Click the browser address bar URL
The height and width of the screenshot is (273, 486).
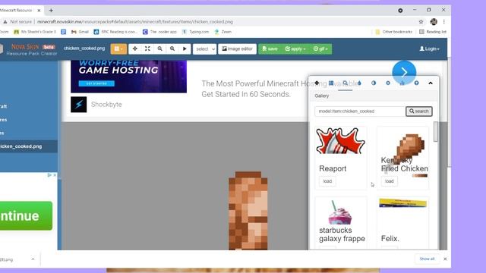click(135, 22)
